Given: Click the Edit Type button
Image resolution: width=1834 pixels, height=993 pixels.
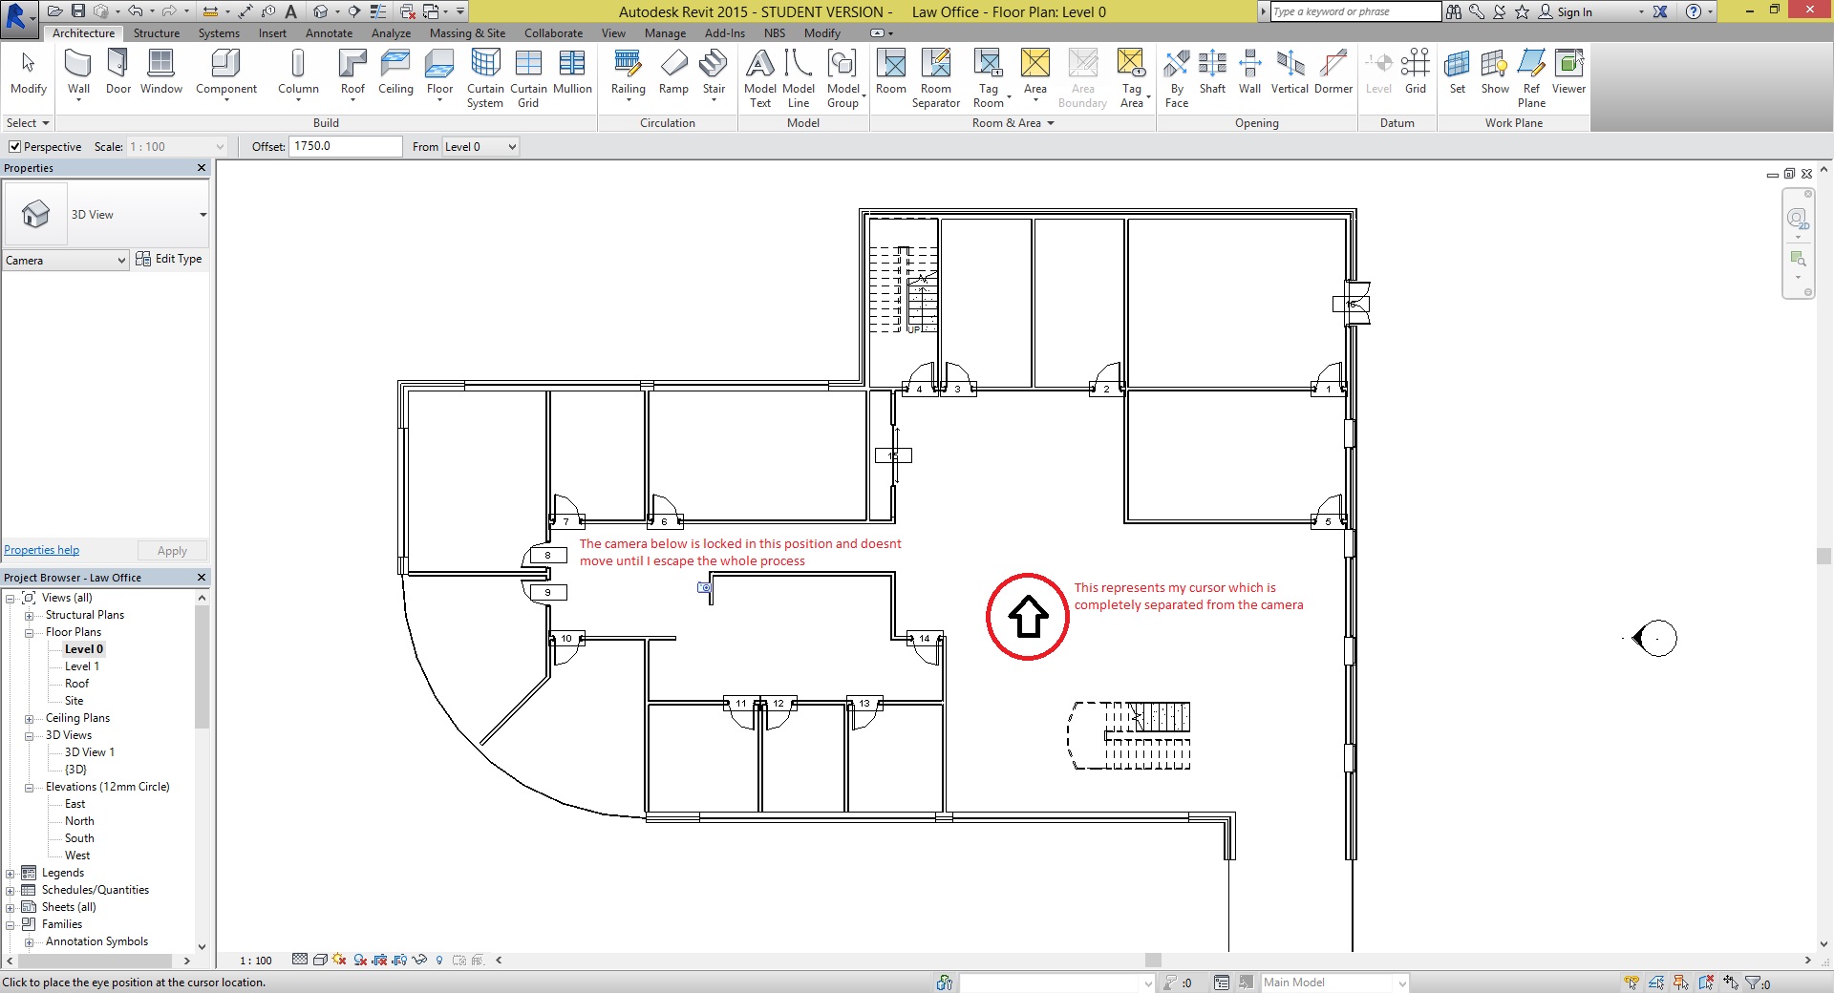Looking at the screenshot, I should [169, 259].
